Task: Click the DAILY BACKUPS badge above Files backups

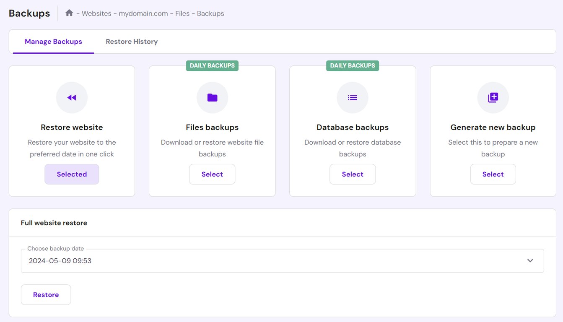Action: pyautogui.click(x=212, y=65)
